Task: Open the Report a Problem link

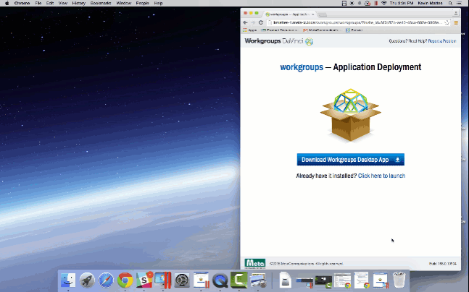Action: click(442, 41)
